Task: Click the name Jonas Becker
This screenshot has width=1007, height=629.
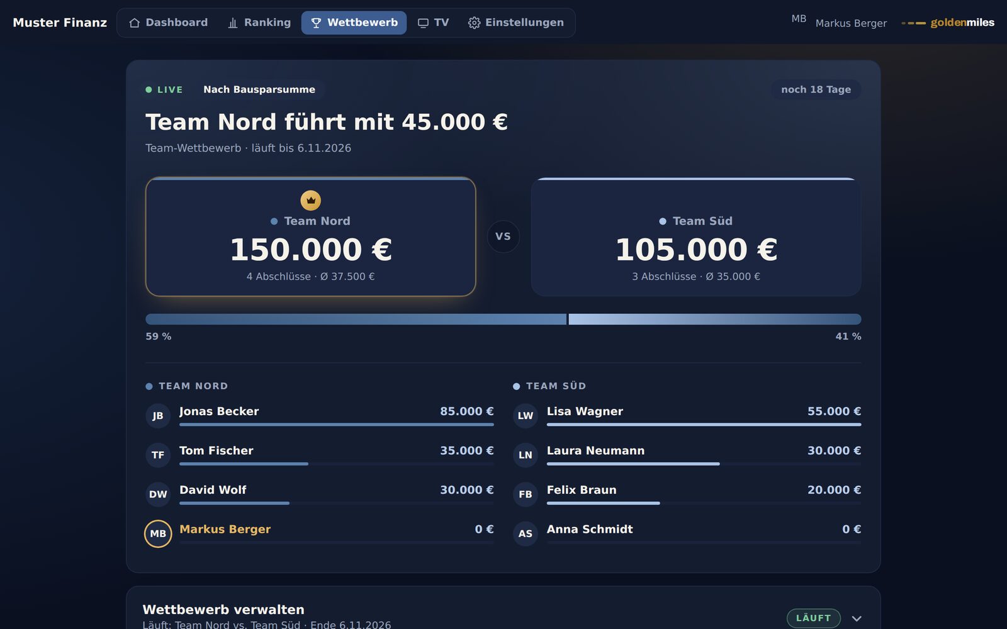Action: point(219,411)
